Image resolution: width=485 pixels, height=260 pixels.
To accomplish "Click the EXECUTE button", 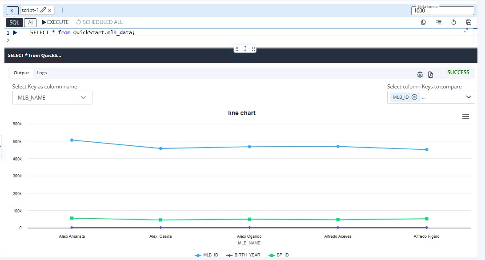I will pyautogui.click(x=55, y=22).
